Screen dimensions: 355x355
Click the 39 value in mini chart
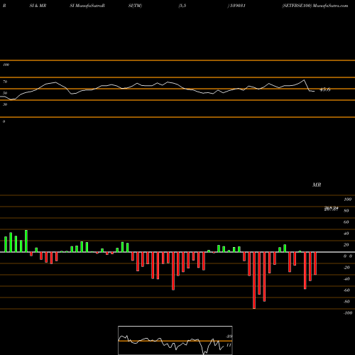(229, 337)
